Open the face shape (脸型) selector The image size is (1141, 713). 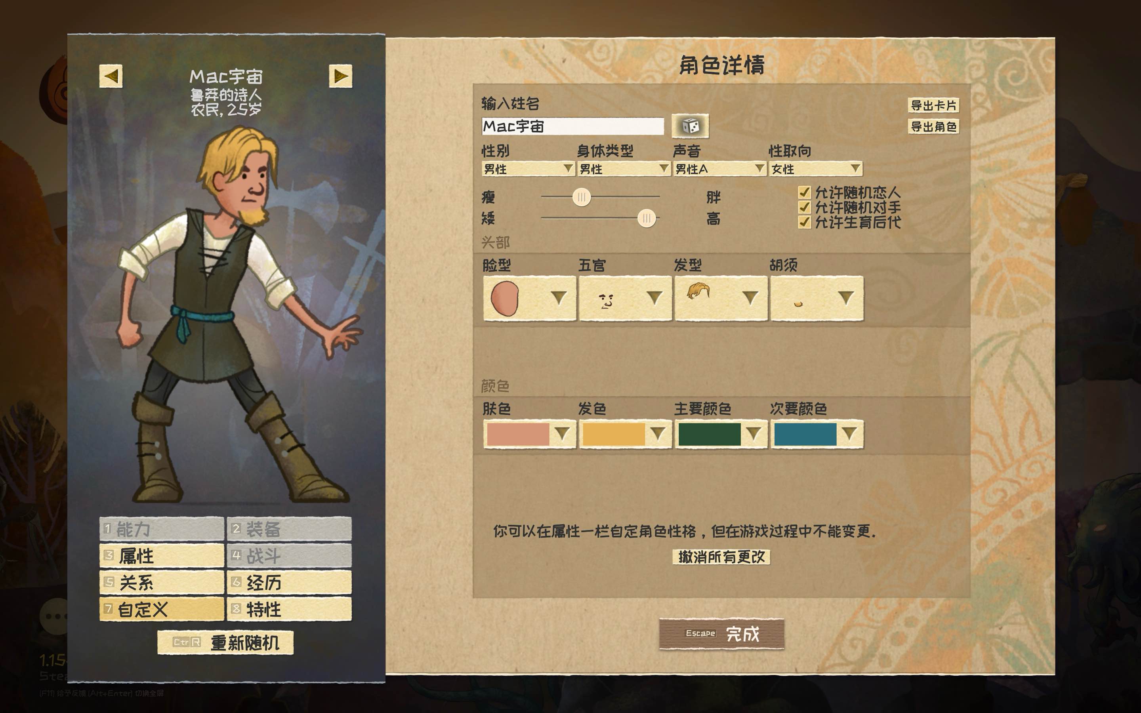[x=529, y=299]
